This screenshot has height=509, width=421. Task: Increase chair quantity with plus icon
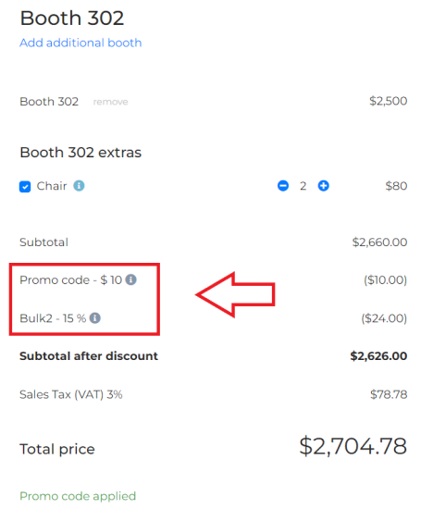pos(323,186)
